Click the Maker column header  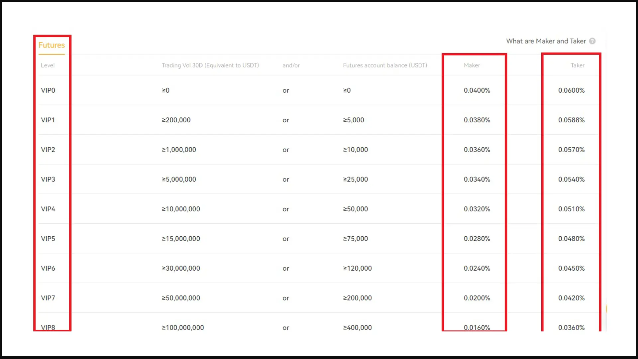472,65
